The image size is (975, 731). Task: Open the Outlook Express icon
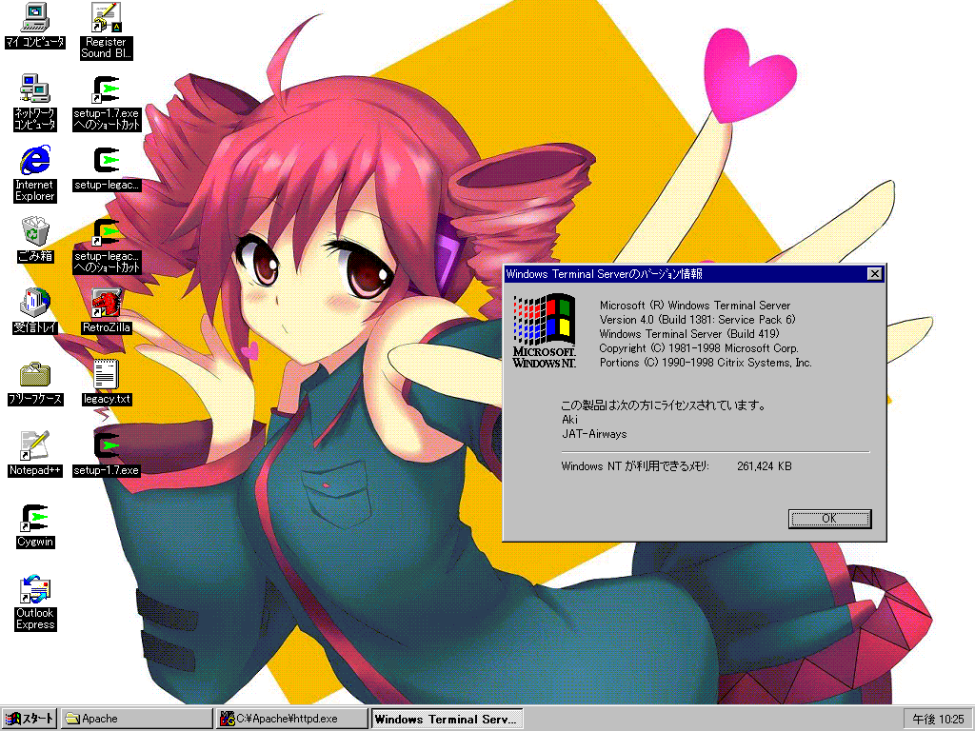35,589
